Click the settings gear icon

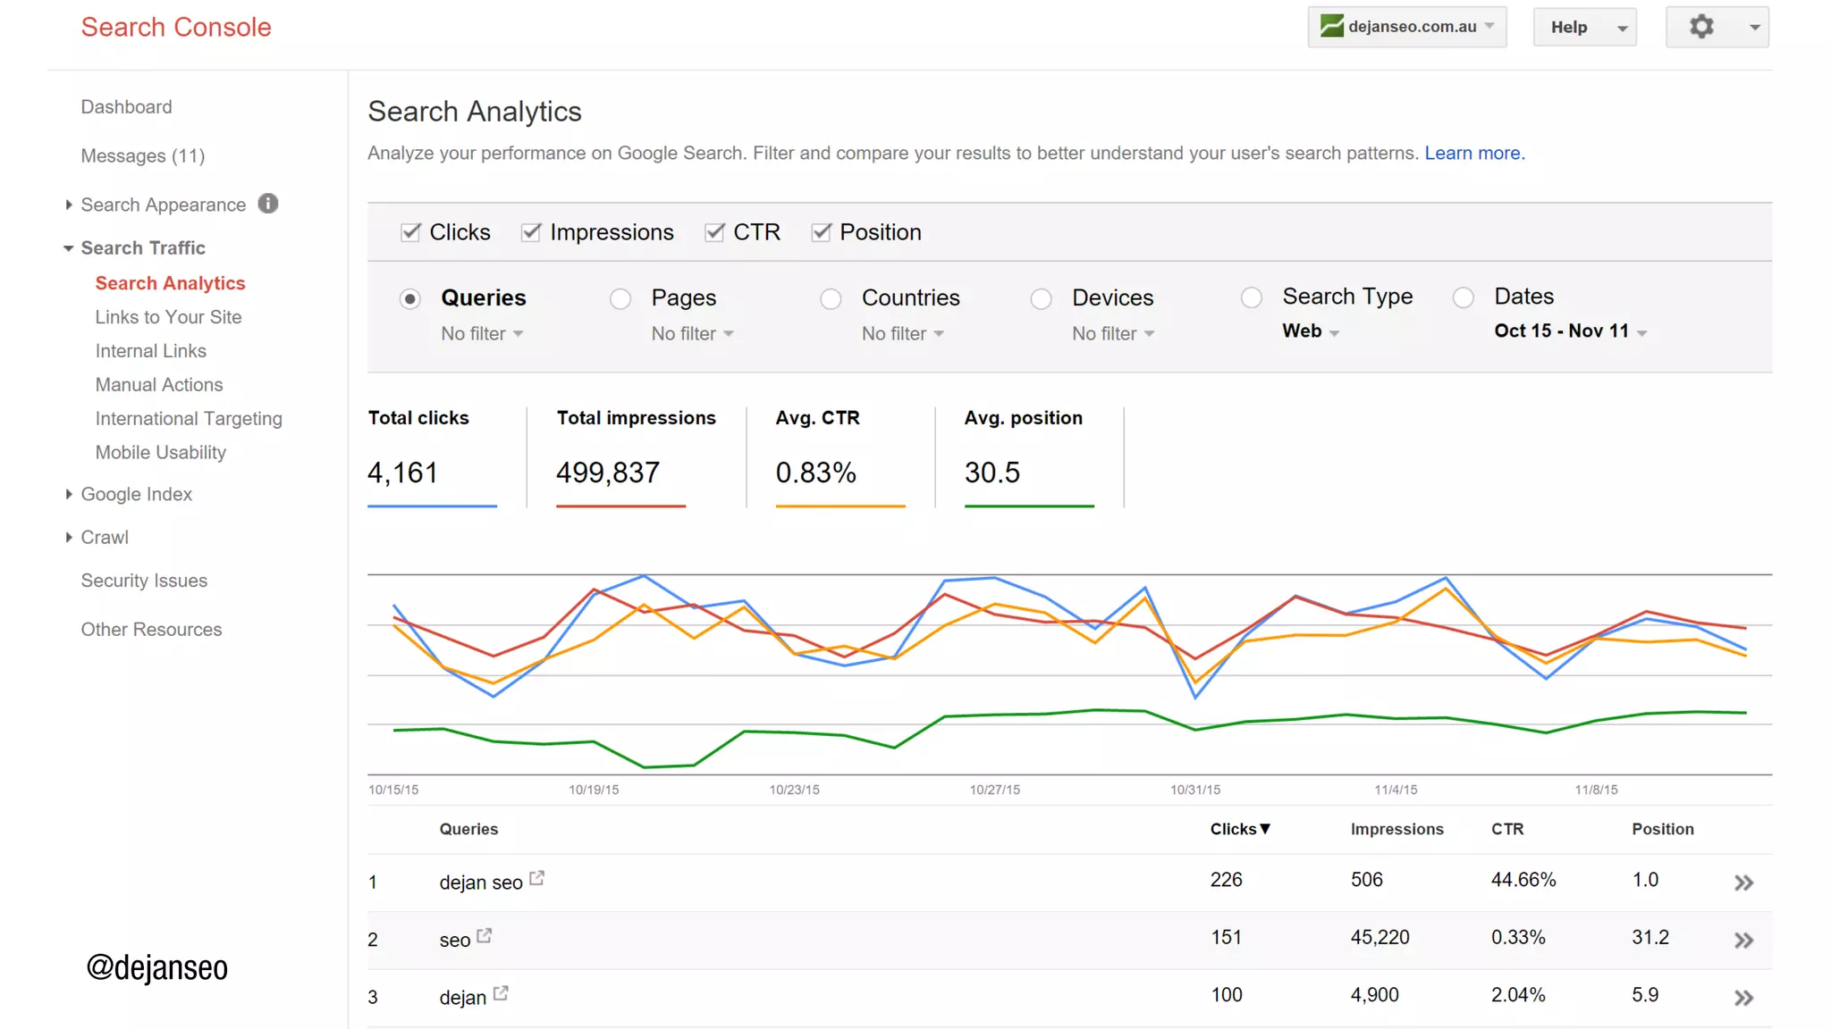pos(1700,27)
